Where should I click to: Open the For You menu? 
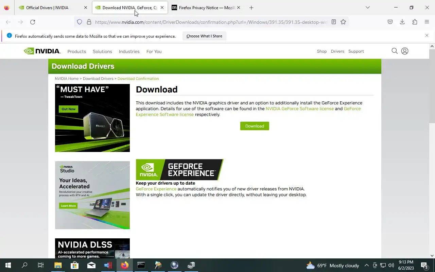154,51
